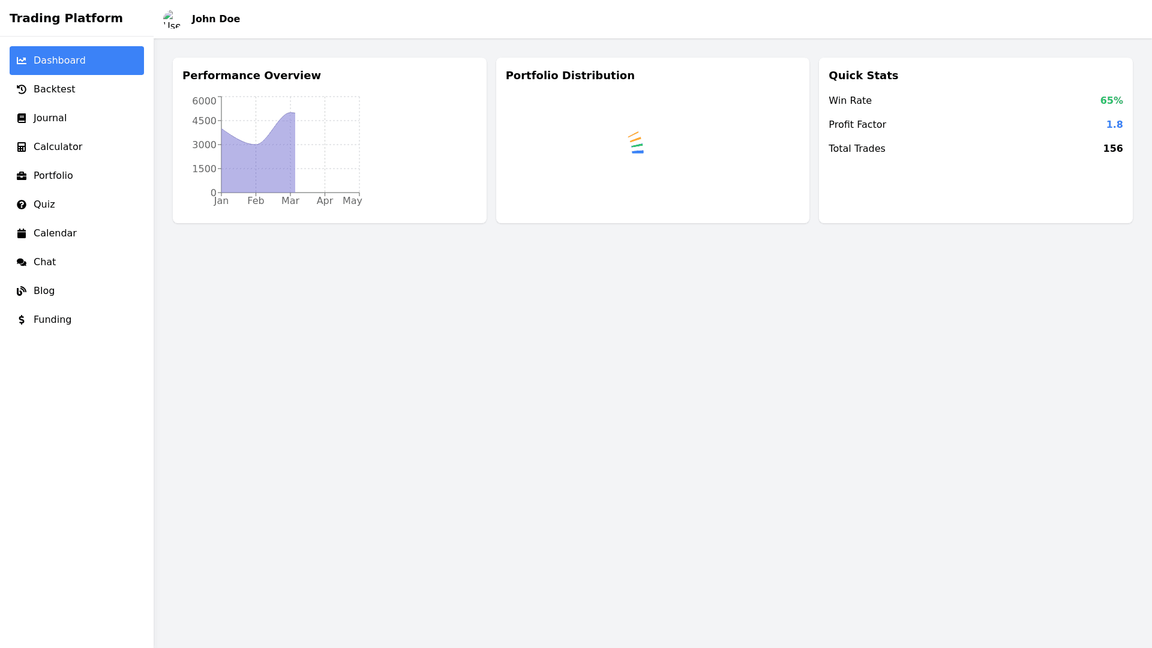Click the Chat bubbles icon

[22, 262]
